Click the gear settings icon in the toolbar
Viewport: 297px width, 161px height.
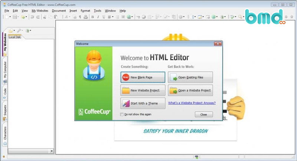[x=181, y=17]
